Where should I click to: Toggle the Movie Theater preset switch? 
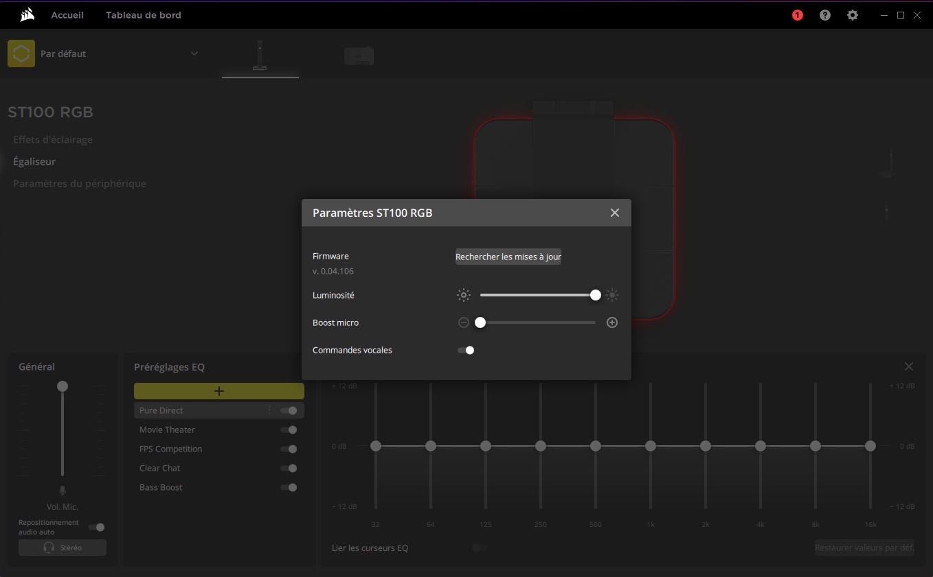[289, 429]
